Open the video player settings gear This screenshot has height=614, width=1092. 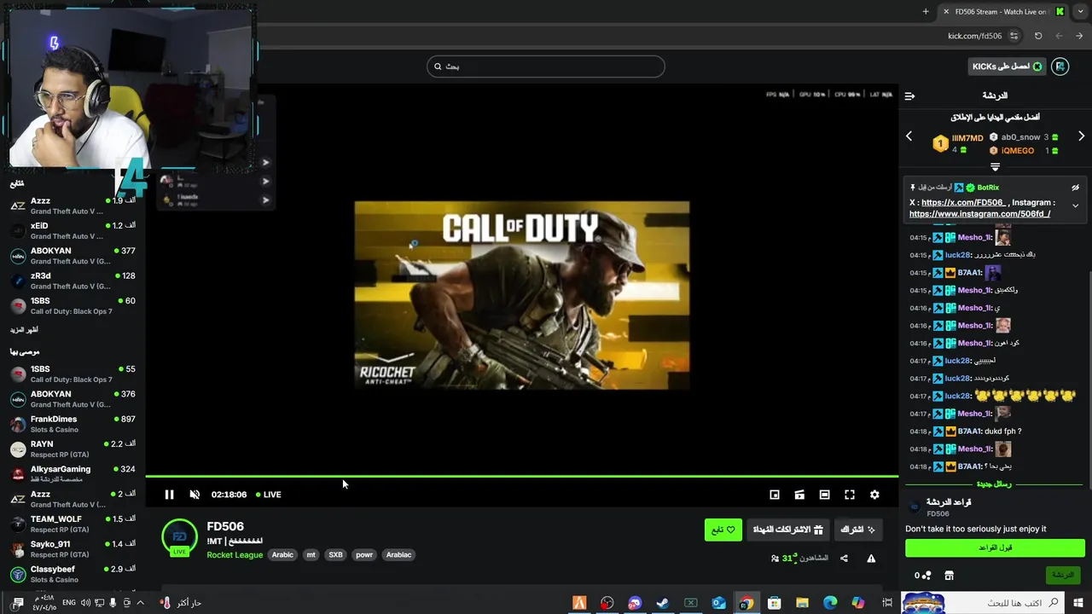coord(874,495)
